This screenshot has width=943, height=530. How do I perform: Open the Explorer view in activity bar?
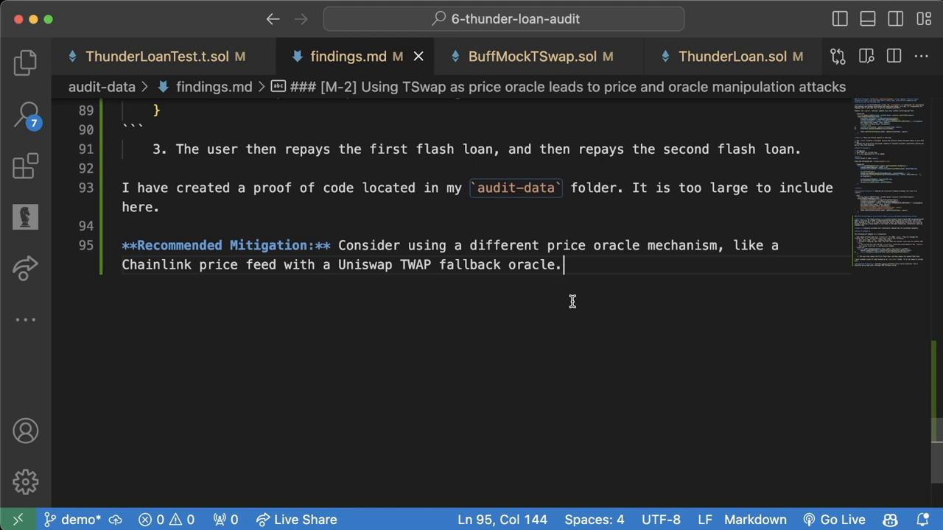point(25,63)
